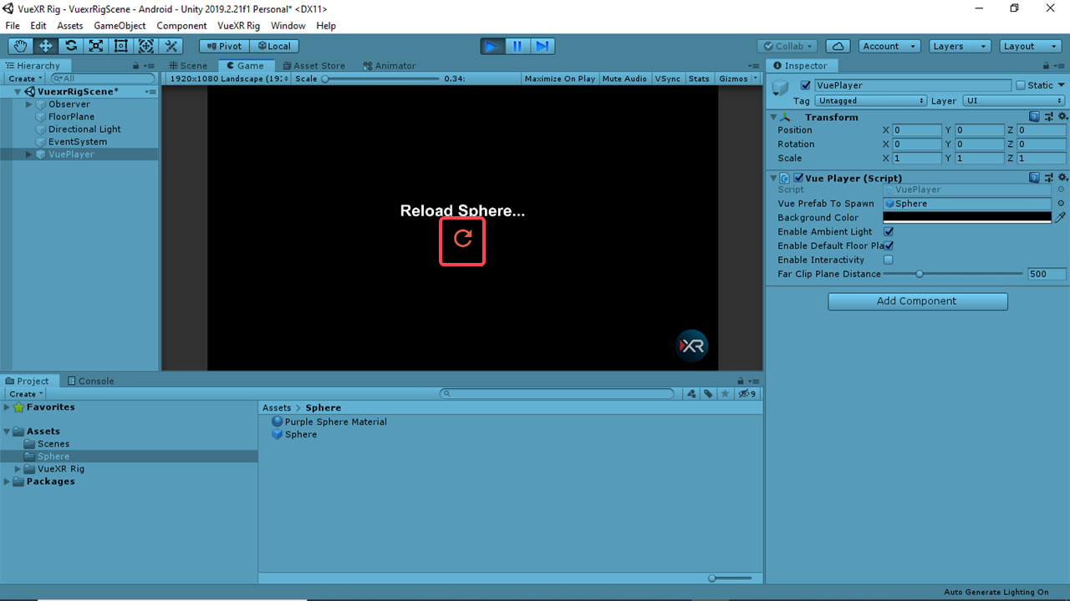Toggle Vue Player script enabled checkbox

[x=798, y=178]
